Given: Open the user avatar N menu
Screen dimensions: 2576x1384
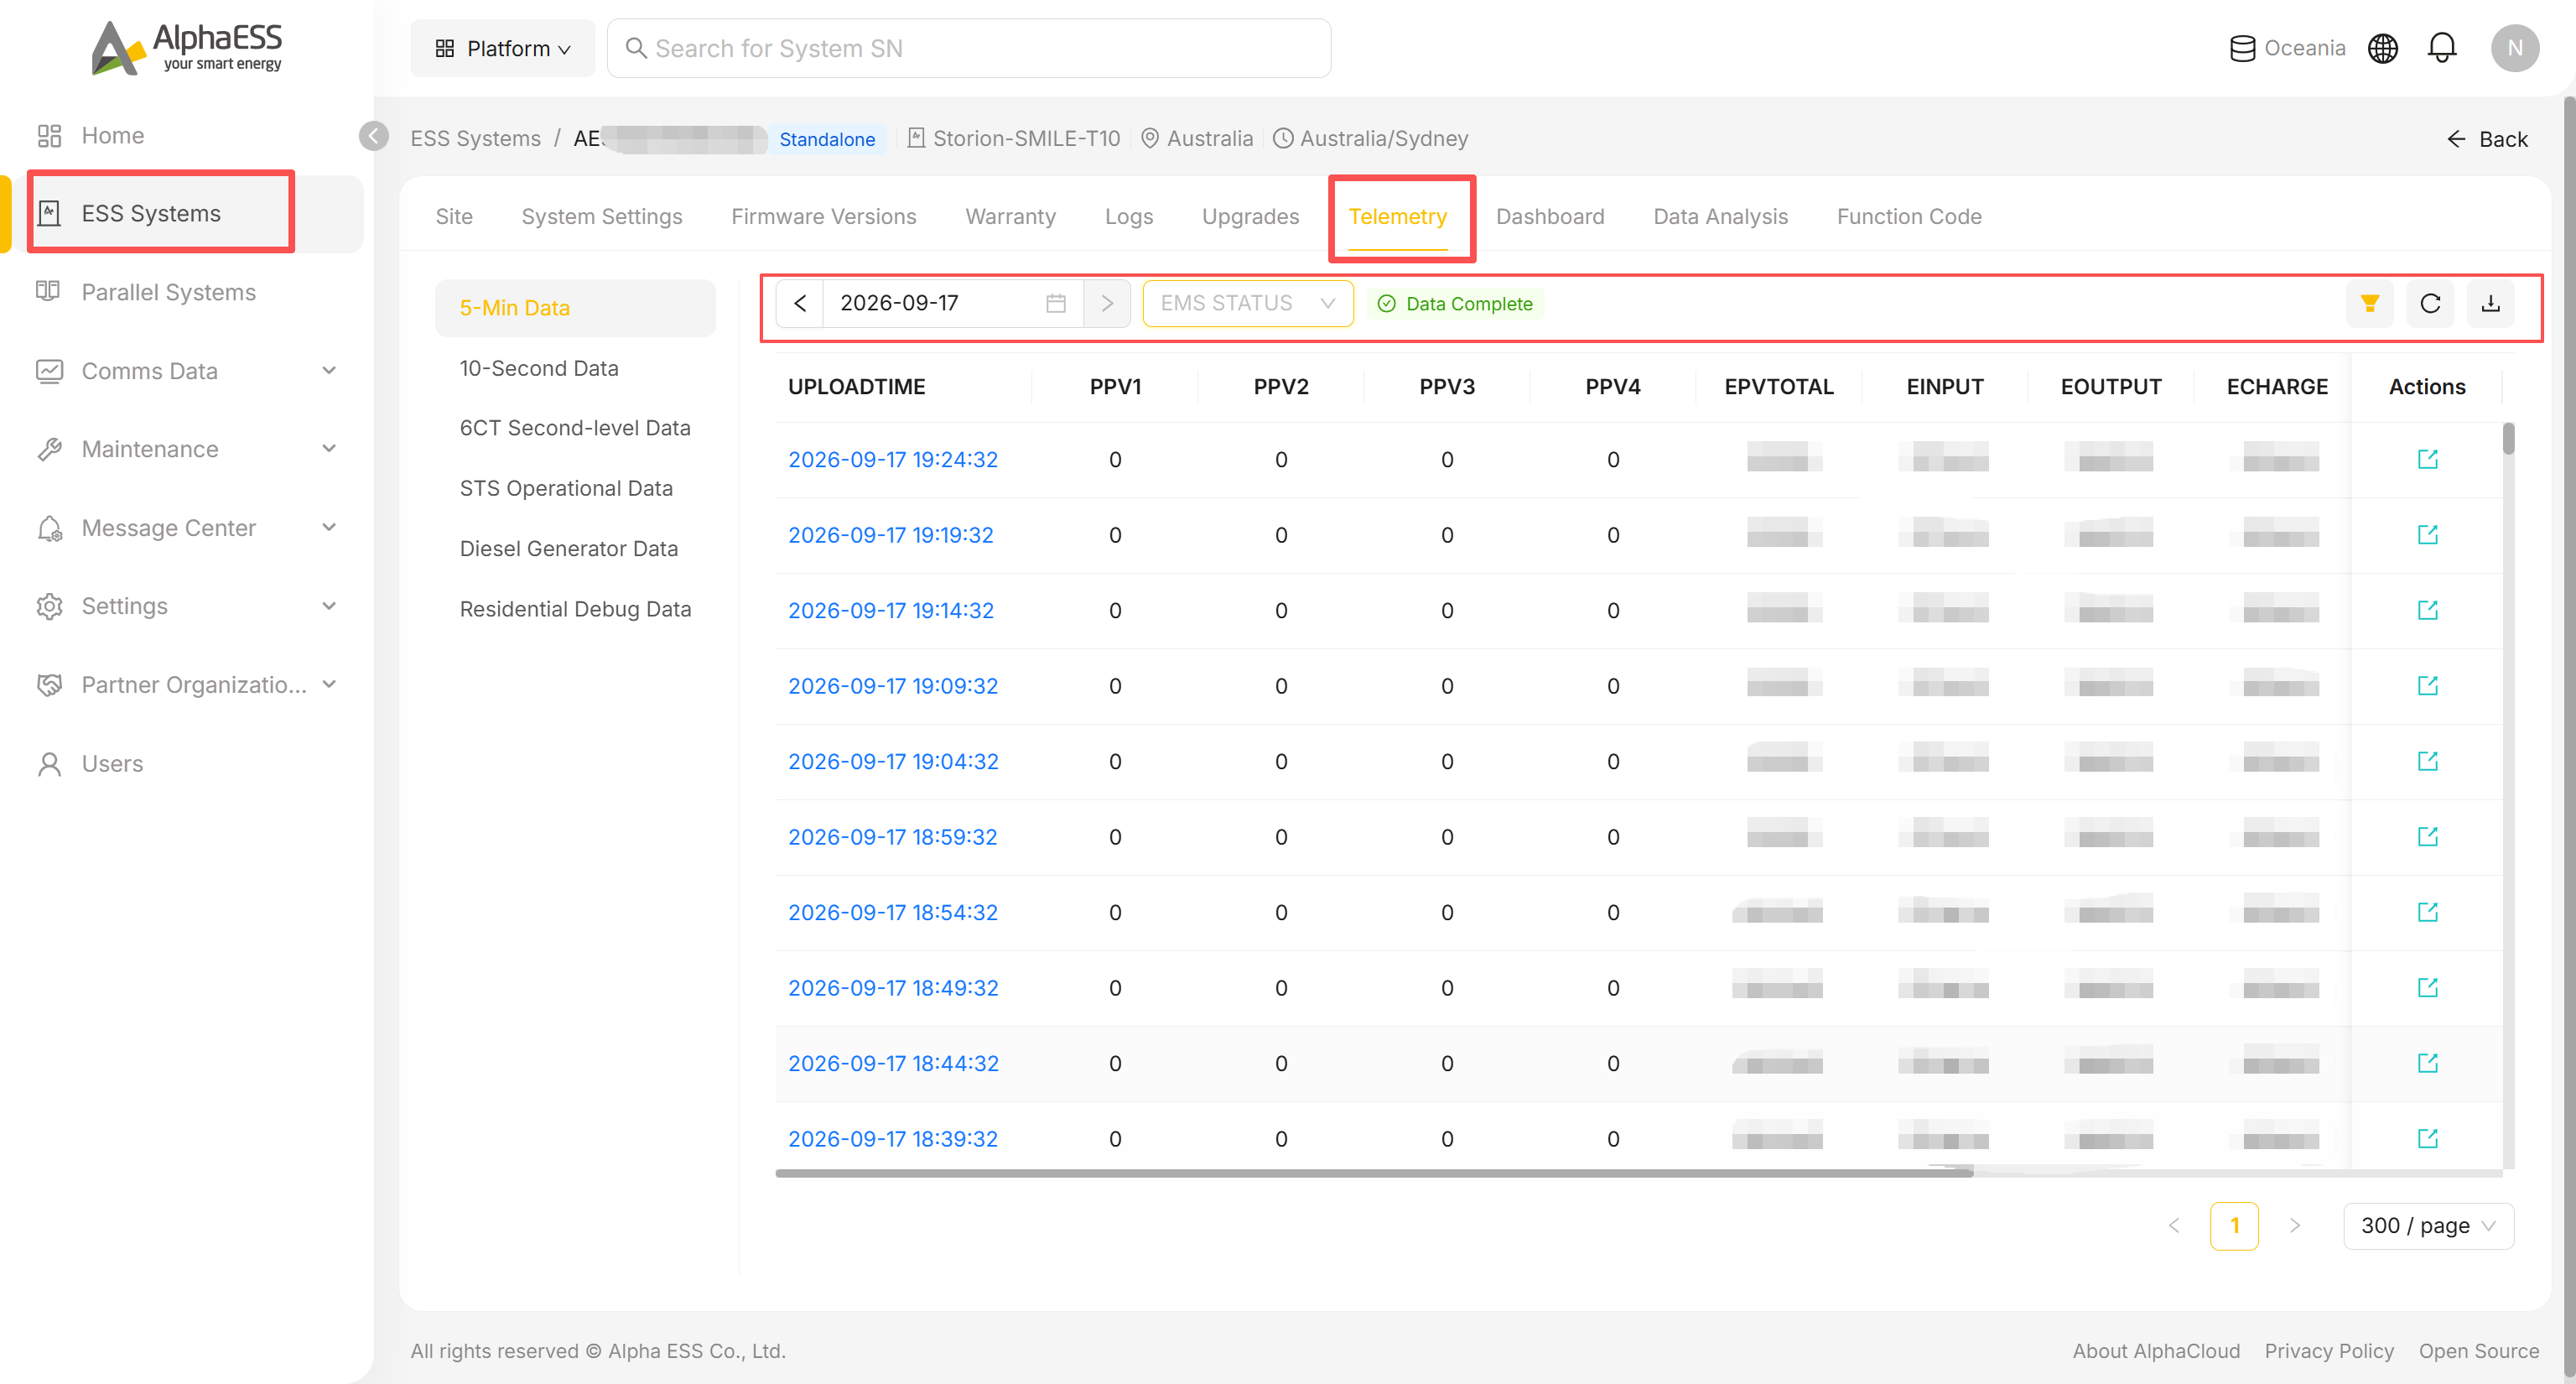Looking at the screenshot, I should pyautogui.click(x=2514, y=48).
